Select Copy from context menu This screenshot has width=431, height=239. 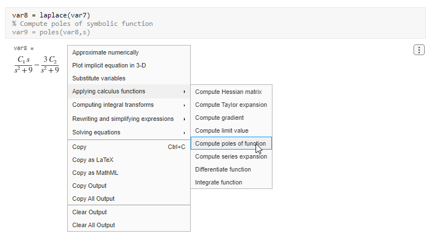[80, 147]
